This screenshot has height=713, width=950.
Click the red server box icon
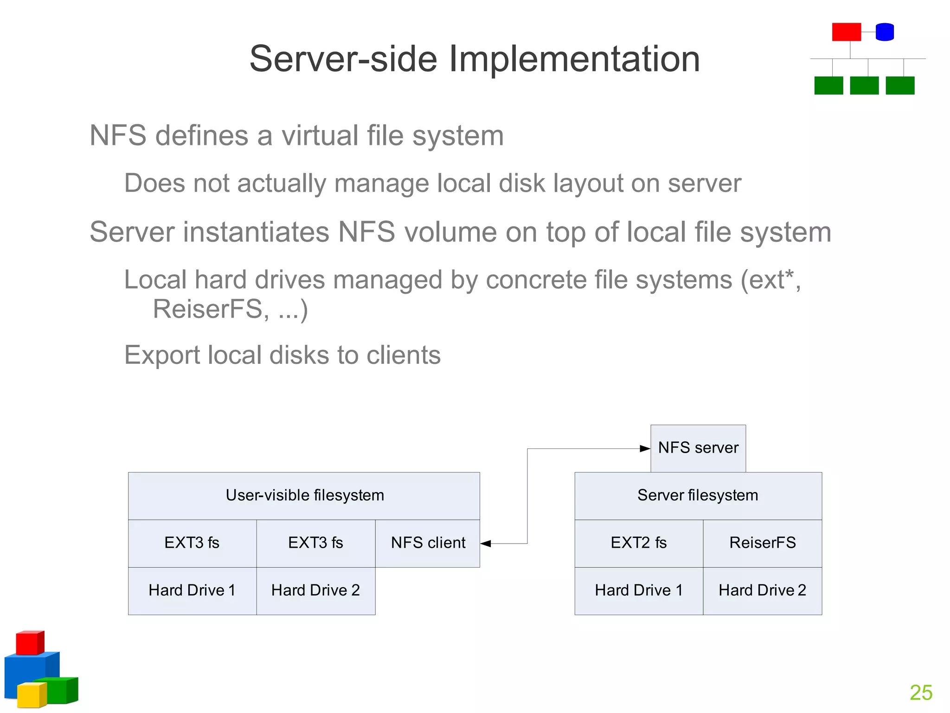point(846,32)
